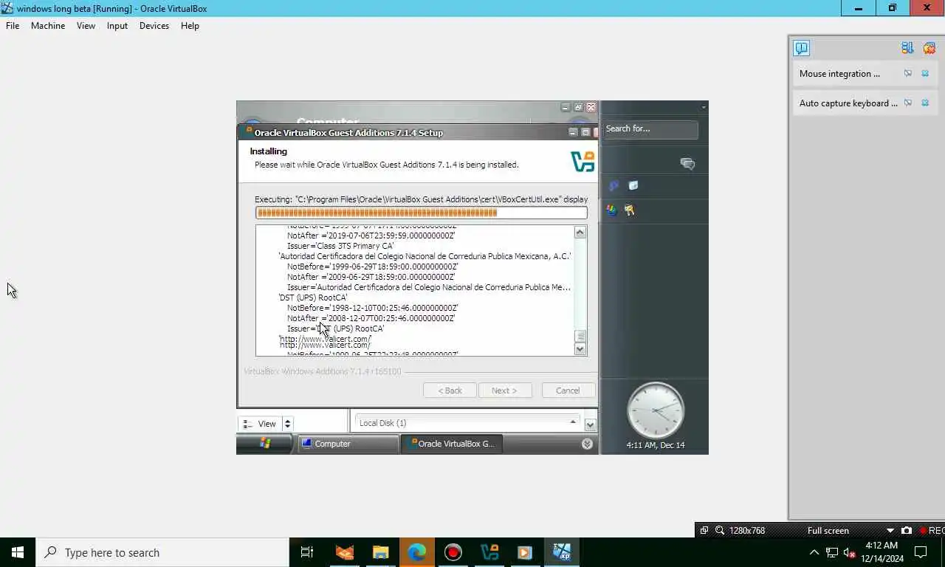Open the VirtualBox File menu
945x567 pixels.
point(13,25)
